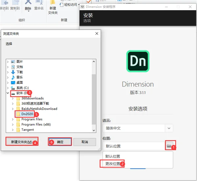Screen dimensions: 197x181
Task: Collapse the 软件 (D:) drive node
Action: tap(8, 93)
